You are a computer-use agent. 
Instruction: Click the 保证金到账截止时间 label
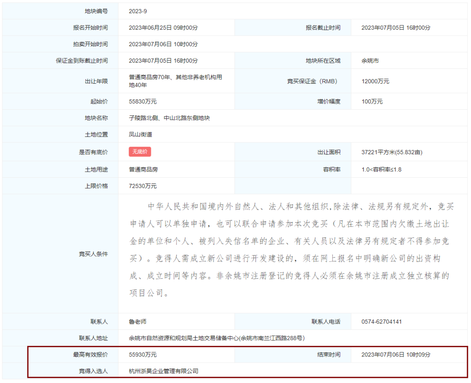(x=82, y=61)
